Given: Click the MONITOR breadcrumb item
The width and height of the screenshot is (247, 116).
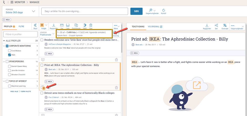Looking at the screenshot, I should coord(19,2).
